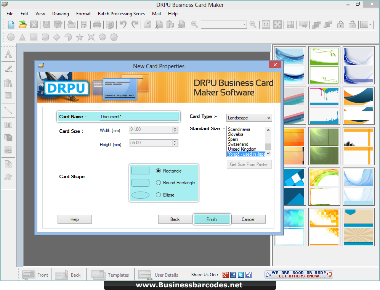The image size is (380, 290).
Task: Click the Zoom out magnifier icon
Action: (x=253, y=24)
